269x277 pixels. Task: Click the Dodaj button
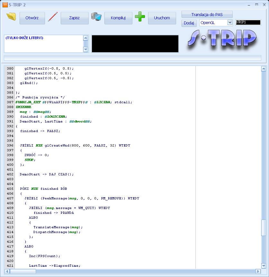tap(189, 23)
